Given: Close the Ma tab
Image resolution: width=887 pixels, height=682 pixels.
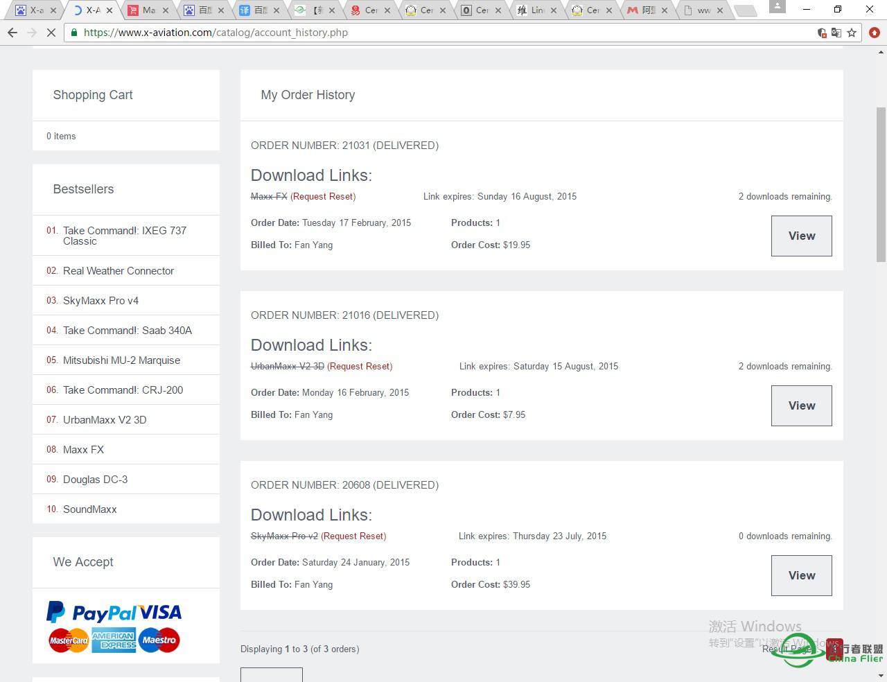Looking at the screenshot, I should coord(165,10).
